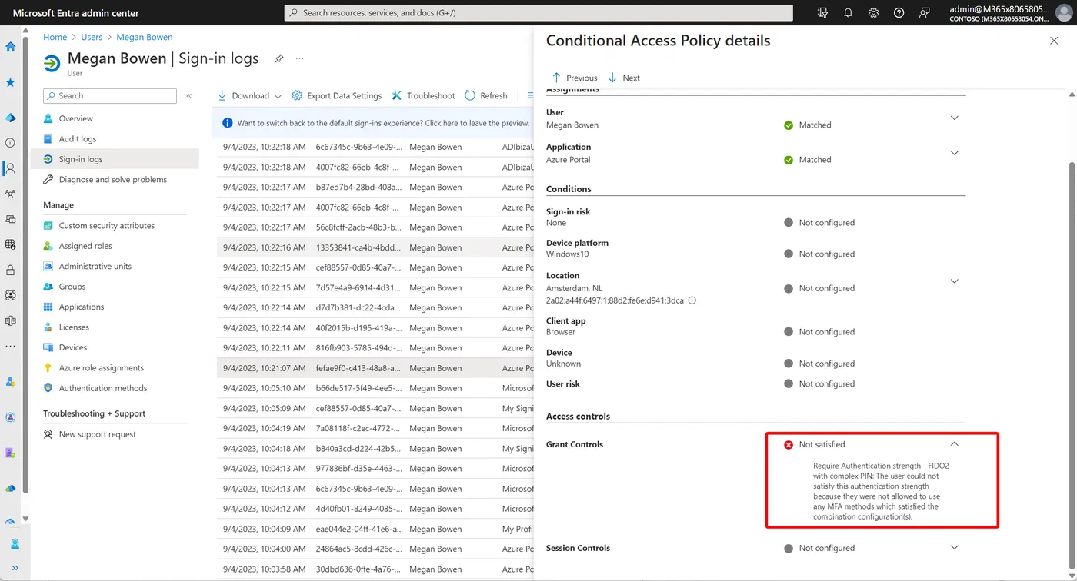Select the Users person icon in rail
The width and height of the screenshot is (1077, 581).
(x=10, y=168)
